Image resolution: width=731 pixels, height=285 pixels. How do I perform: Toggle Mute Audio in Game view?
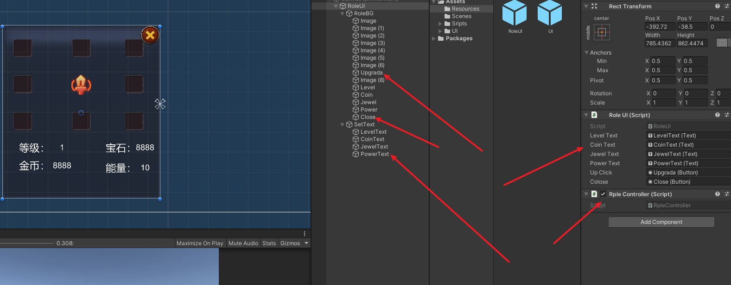[243, 243]
